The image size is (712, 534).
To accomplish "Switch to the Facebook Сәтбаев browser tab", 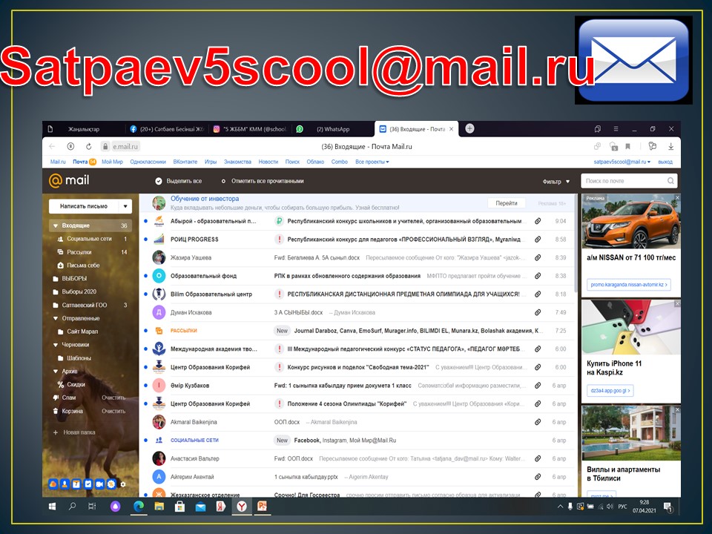I will (167, 129).
